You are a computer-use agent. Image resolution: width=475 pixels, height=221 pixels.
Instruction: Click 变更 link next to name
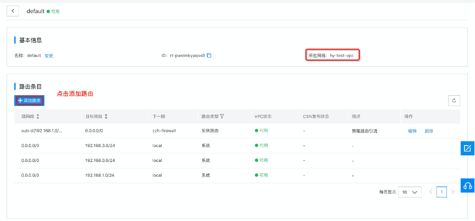(49, 56)
